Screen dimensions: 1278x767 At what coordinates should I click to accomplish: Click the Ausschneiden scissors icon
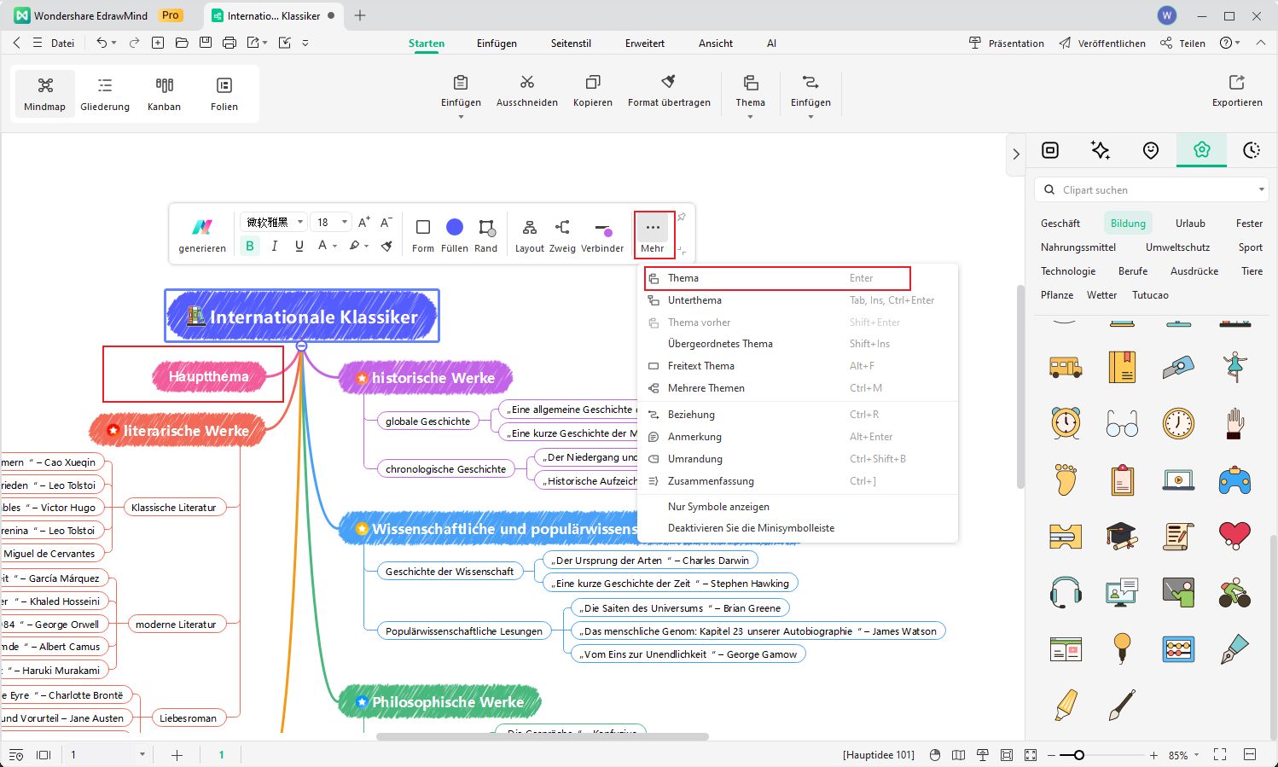[527, 83]
